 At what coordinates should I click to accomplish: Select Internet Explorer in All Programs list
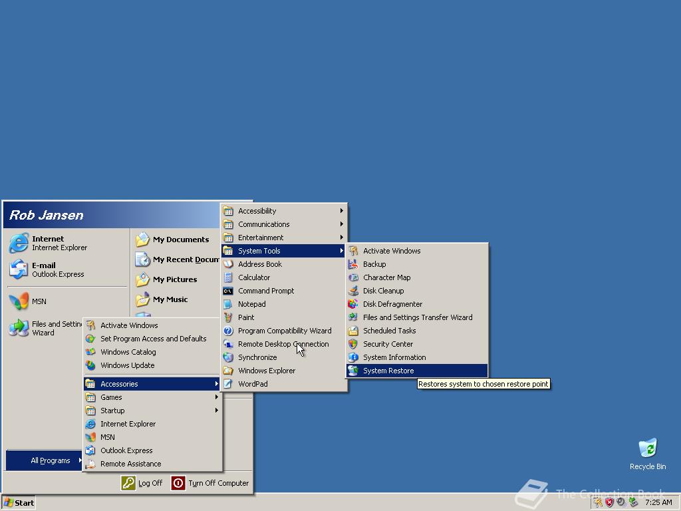point(152,424)
